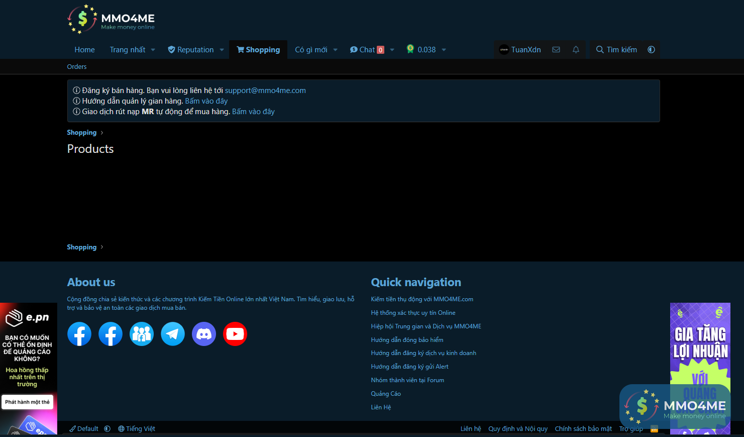Open the Default style chooser in footer

(x=84, y=429)
